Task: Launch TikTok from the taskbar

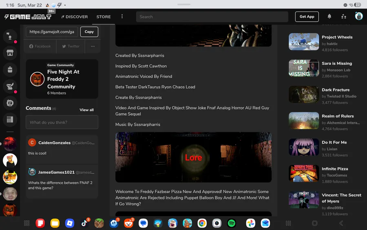Action: [x=84, y=223]
